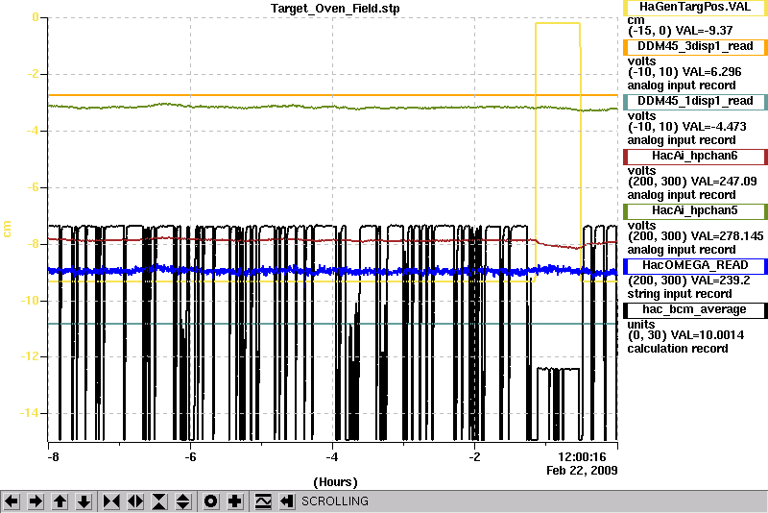The image size is (768, 513).
Task: Select the HacAi_hpchan5 legend entry
Action: tap(695, 211)
